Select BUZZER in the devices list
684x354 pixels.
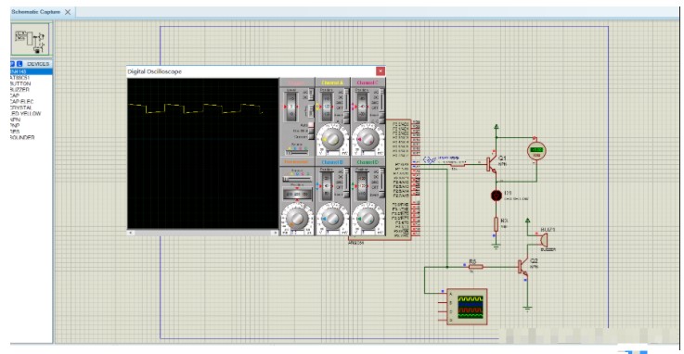(x=19, y=89)
